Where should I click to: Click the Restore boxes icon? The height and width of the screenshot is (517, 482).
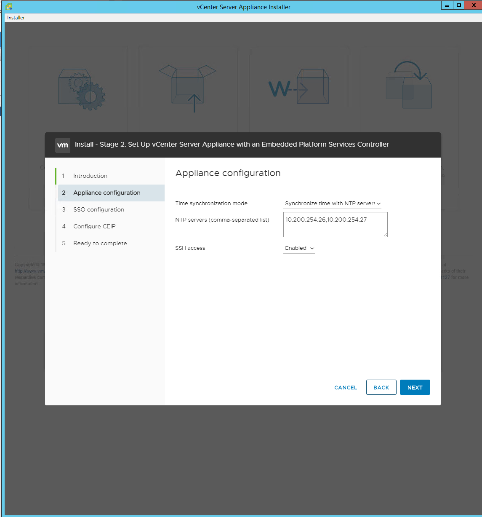tap(409, 86)
